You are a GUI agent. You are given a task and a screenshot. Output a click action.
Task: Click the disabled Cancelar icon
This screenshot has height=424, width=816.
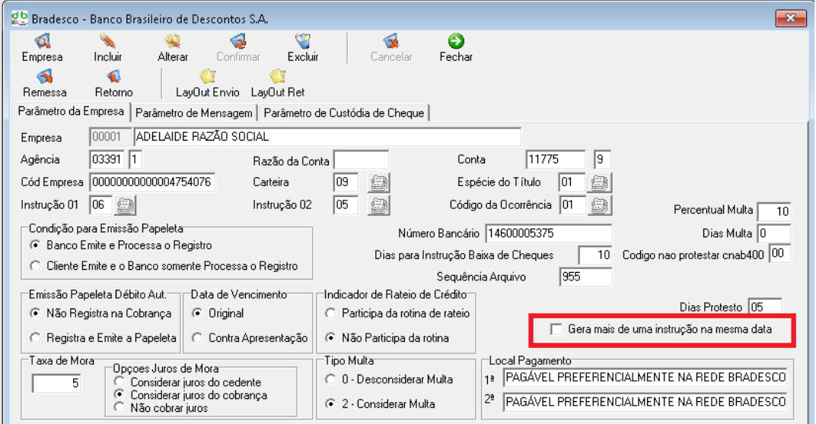[390, 41]
